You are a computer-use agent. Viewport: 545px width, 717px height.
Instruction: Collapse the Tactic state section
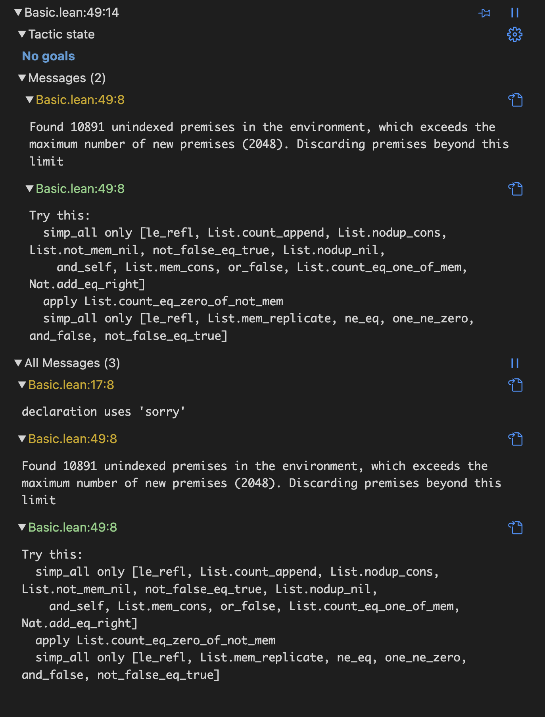point(22,35)
